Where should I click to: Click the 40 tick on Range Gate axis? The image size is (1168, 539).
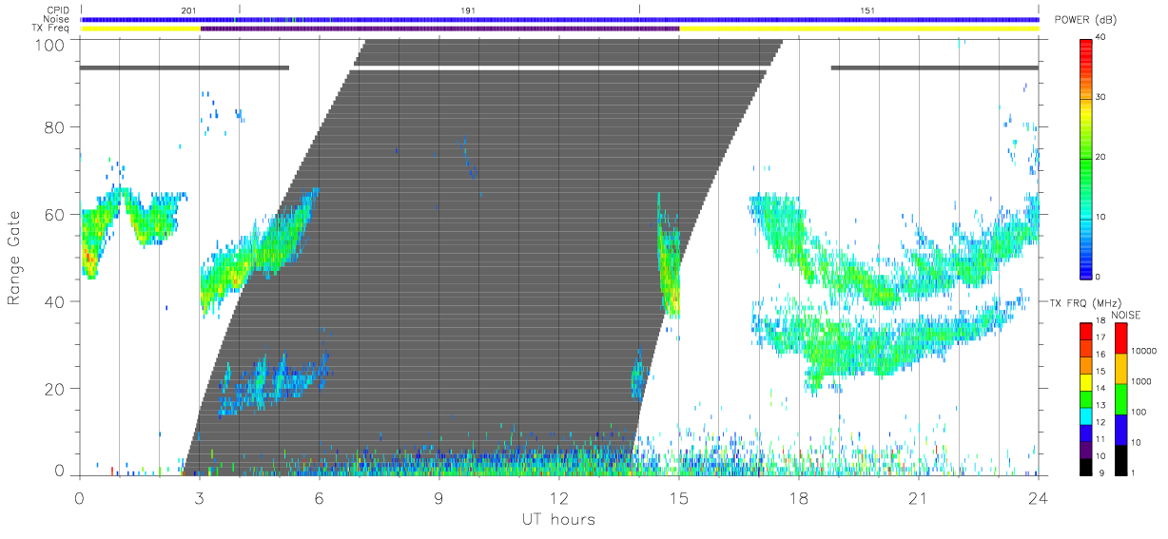[54, 301]
